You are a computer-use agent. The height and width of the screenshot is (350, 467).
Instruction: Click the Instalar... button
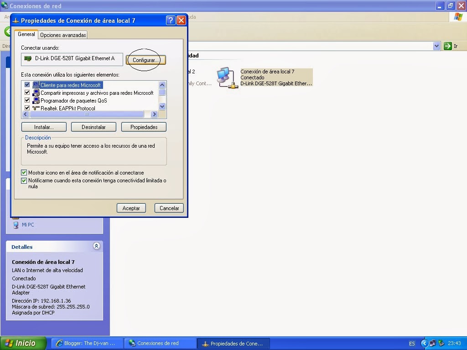coord(44,127)
